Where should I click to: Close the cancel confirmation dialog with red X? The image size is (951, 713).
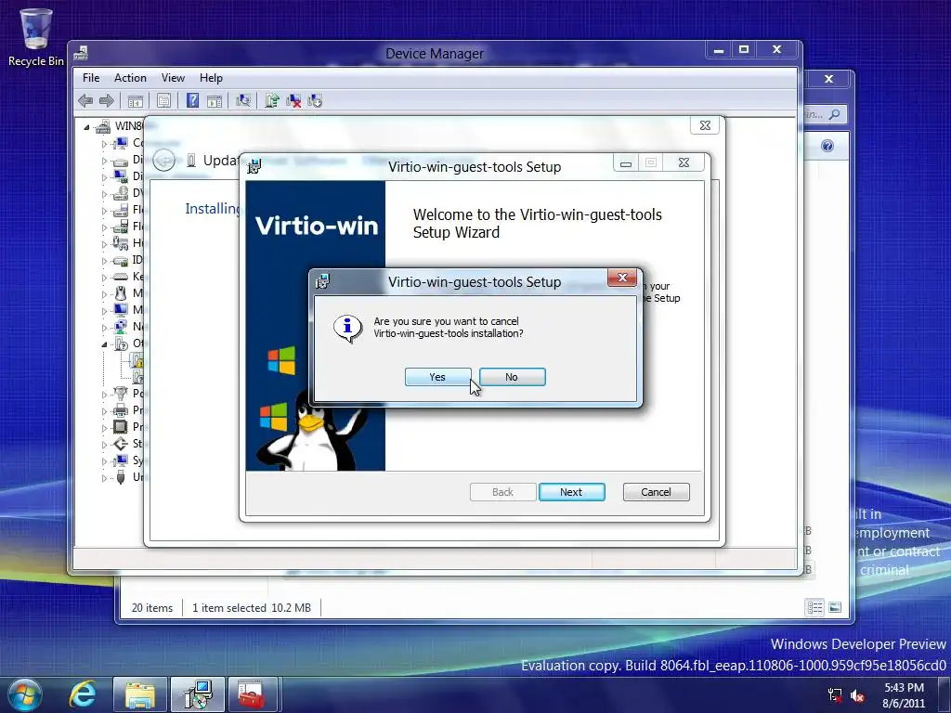622,278
